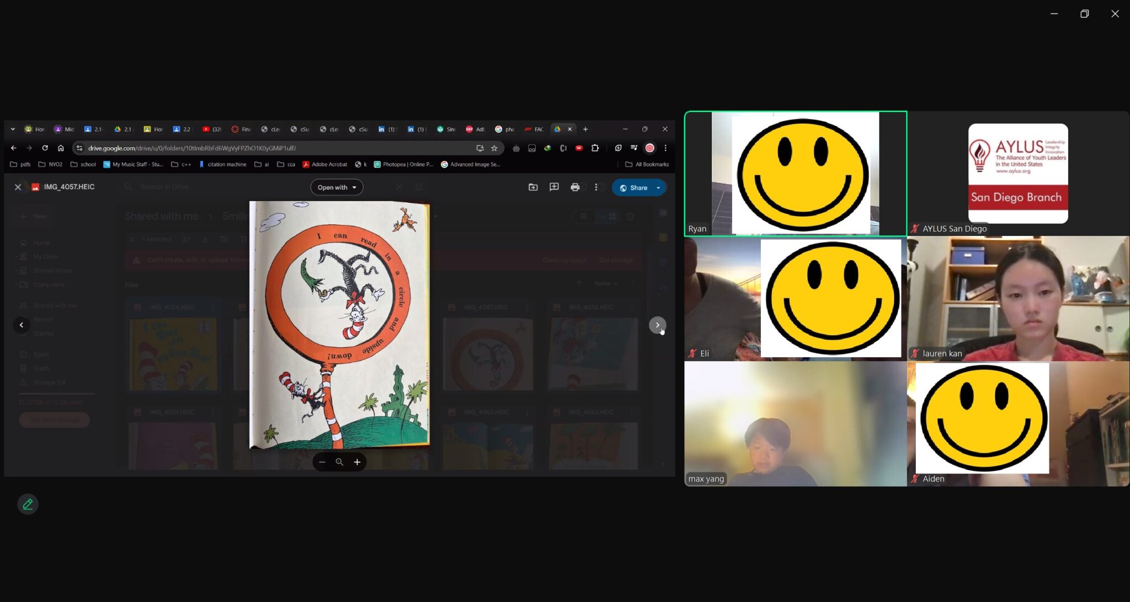
Task: Select the AYLUS San Diego participant tile
Action: pyautogui.click(x=1018, y=174)
